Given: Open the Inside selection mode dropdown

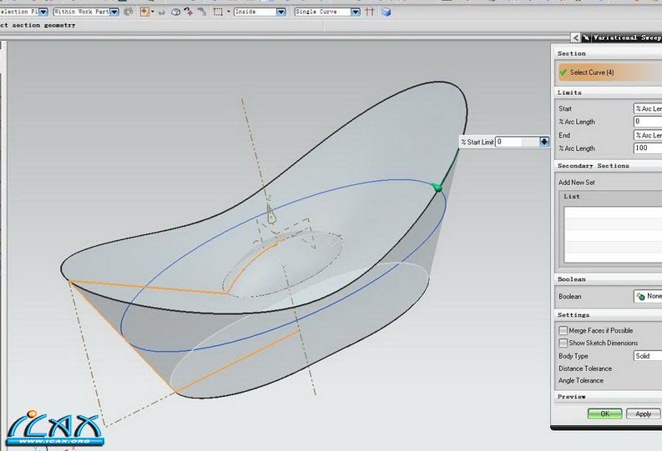Looking at the screenshot, I should pos(280,12).
